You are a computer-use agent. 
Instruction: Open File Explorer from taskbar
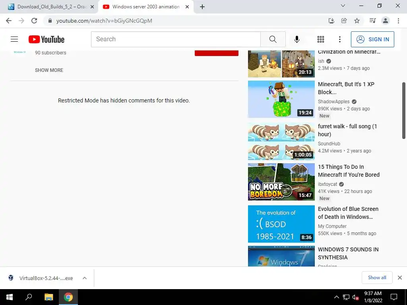48,297
